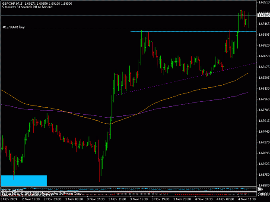This screenshot has height=202, width=270.
Task: Select the purple dotted trendline
Action: (x=186, y=79)
